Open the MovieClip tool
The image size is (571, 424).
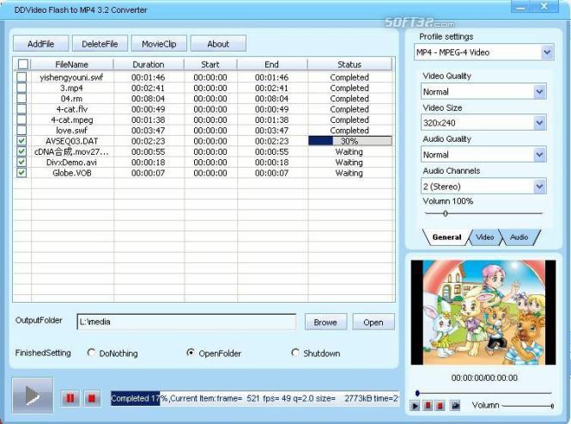pyautogui.click(x=159, y=44)
